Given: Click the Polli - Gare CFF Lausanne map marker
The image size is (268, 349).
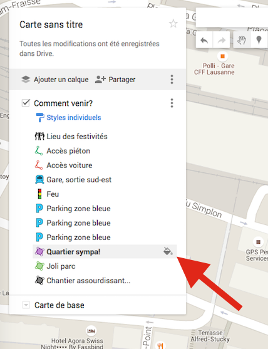Looking at the screenshot, I should point(222,56).
